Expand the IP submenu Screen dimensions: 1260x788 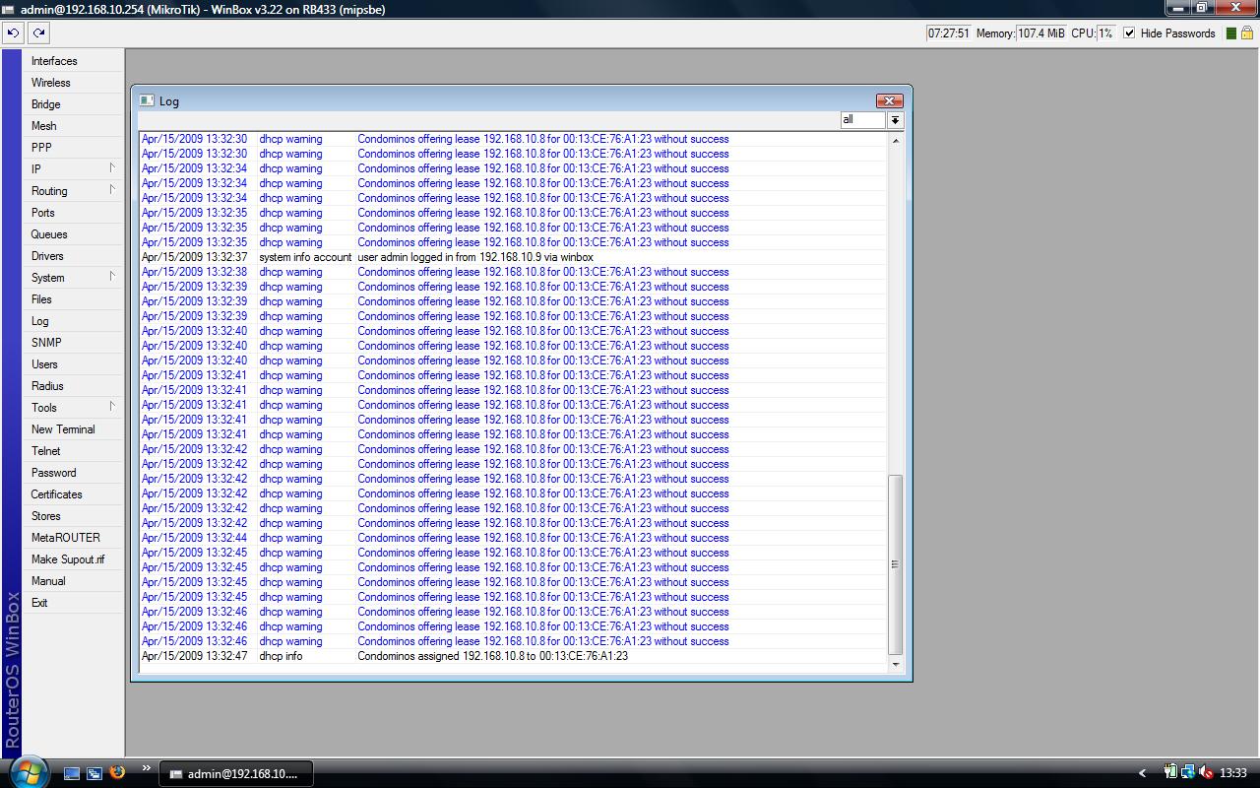pyautogui.click(x=112, y=168)
